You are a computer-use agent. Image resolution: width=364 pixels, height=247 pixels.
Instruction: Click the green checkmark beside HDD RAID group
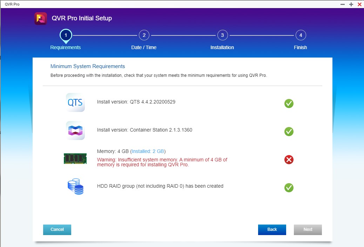tap(289, 188)
